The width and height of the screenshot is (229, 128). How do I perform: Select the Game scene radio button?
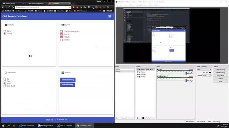(5, 31)
